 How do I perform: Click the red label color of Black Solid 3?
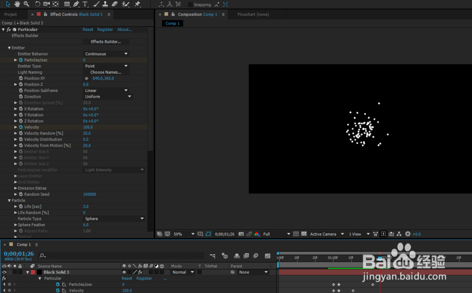(33, 272)
